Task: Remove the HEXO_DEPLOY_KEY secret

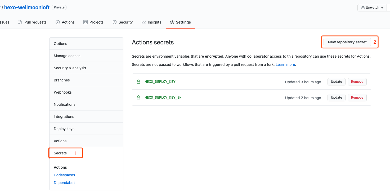Action: (x=357, y=82)
